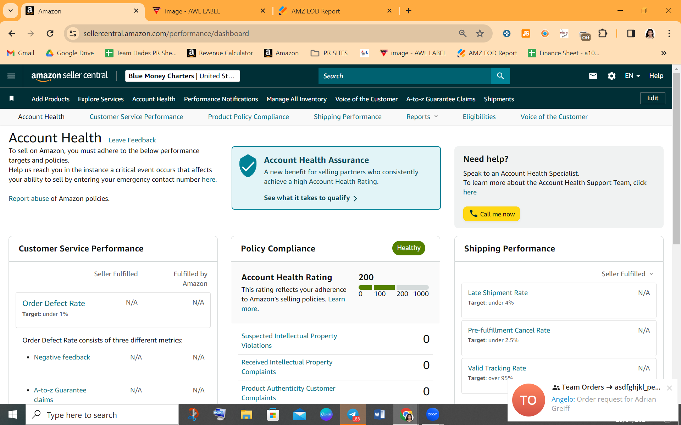Select Add Products in the top menu
Screen dimensions: 681x425
click(50, 99)
